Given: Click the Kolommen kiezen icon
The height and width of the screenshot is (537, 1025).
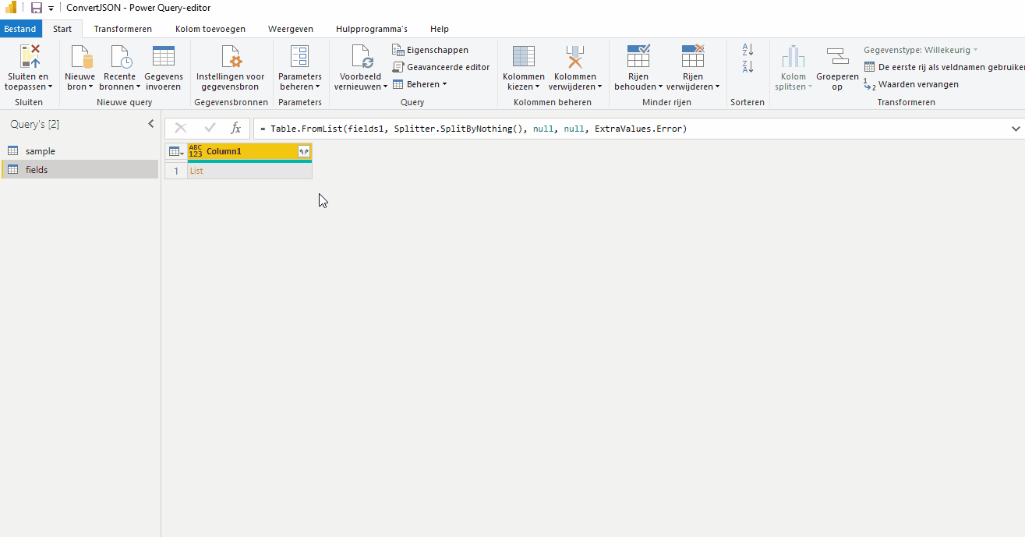Looking at the screenshot, I should [524, 57].
